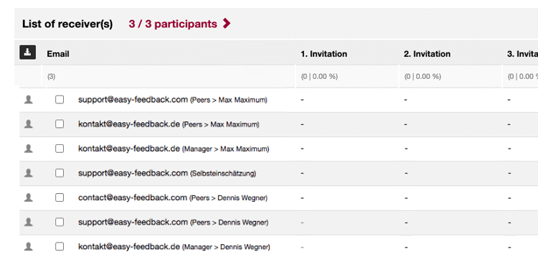Click person icon beside contact@easy-feedback.com row
Viewport: 538px width, 267px height.
click(29, 197)
